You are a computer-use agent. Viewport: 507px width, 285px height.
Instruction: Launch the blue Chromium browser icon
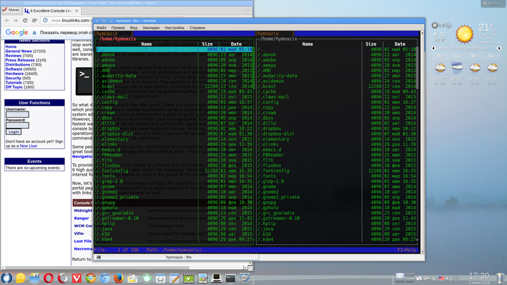[105, 278]
